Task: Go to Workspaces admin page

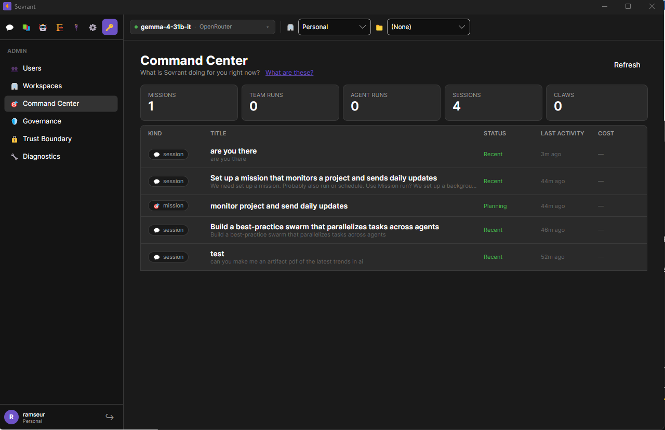Action: pyautogui.click(x=61, y=86)
